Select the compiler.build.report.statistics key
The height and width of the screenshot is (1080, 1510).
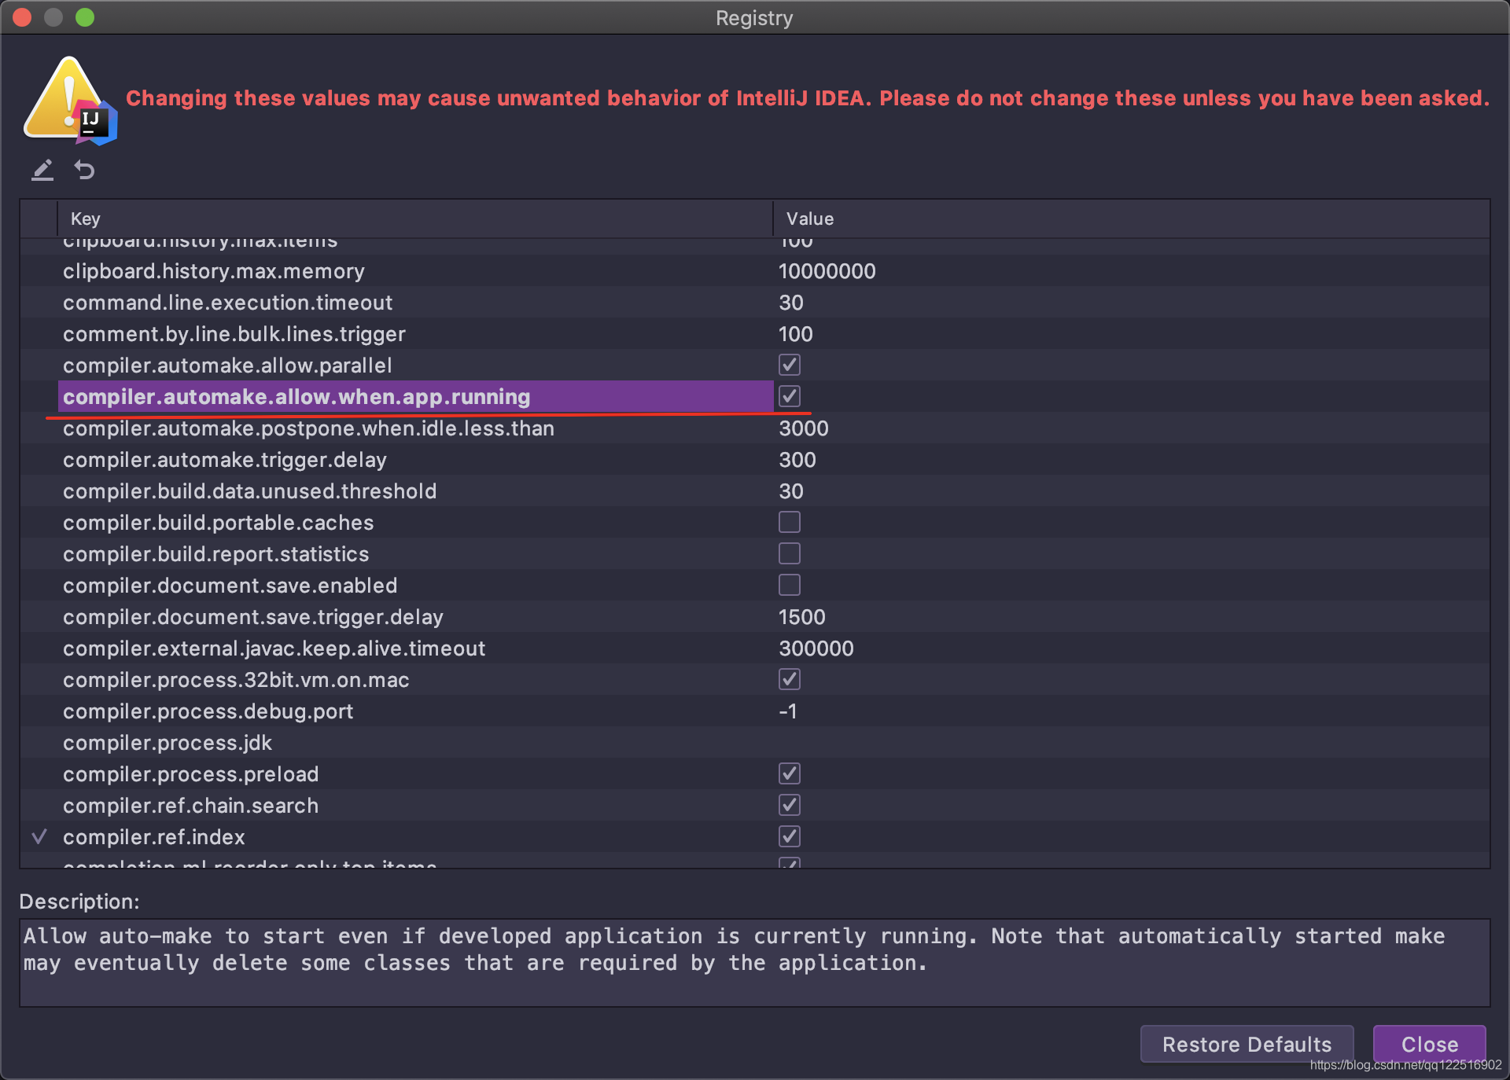[215, 554]
